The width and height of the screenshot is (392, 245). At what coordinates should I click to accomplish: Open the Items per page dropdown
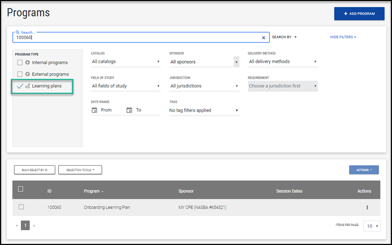click(x=372, y=226)
